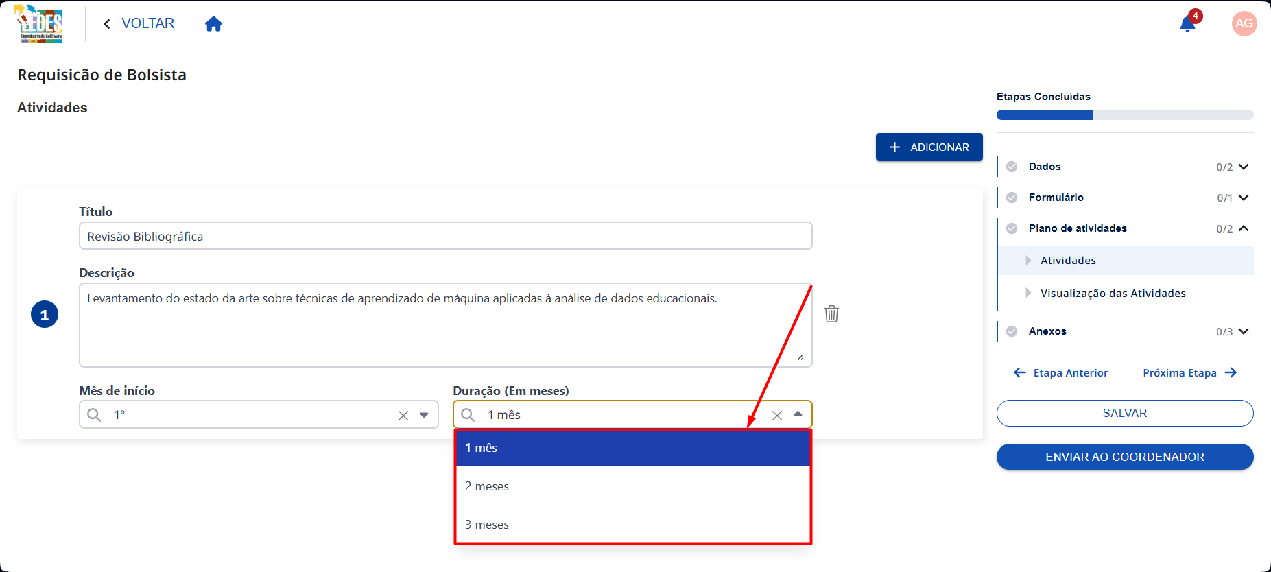
Task: Expand the Formulário section chevron
Action: pos(1244,198)
